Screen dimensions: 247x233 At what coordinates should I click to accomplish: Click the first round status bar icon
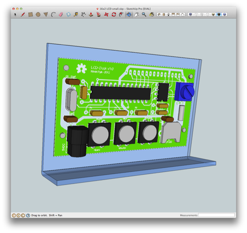[14, 215]
